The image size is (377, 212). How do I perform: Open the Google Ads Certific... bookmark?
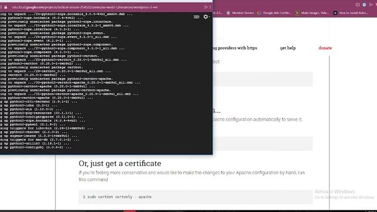pyautogui.click(x=274, y=13)
